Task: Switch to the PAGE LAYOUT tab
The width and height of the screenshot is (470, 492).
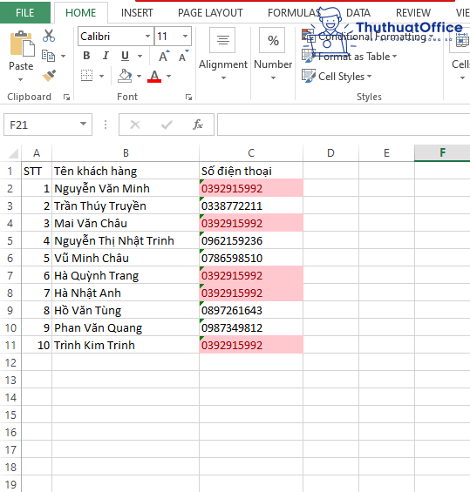Action: click(x=210, y=13)
